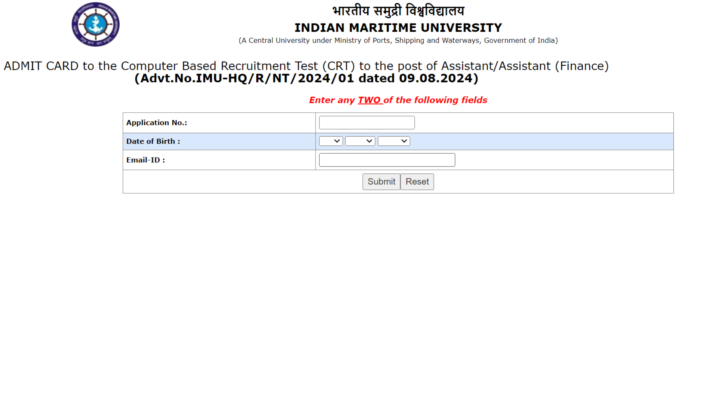Open the Date of Birth year dropdown
The width and height of the screenshot is (718, 403).
[x=394, y=141]
